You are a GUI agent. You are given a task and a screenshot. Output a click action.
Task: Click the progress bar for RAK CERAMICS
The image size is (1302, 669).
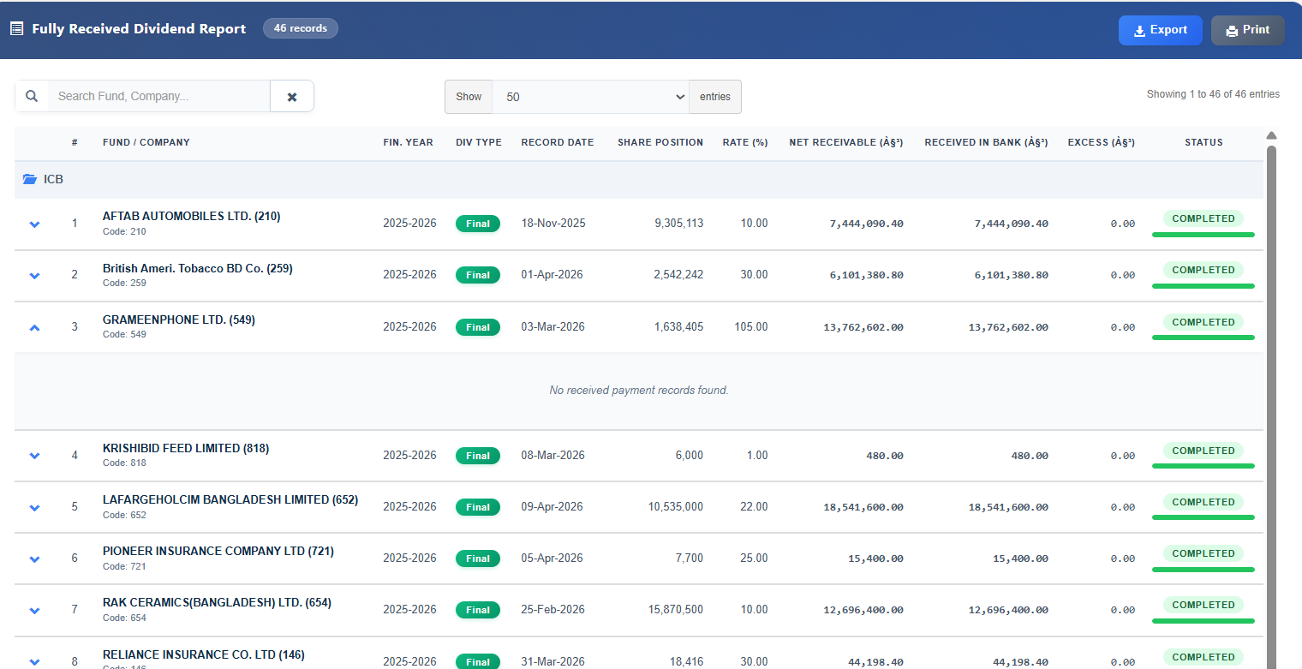point(1203,620)
